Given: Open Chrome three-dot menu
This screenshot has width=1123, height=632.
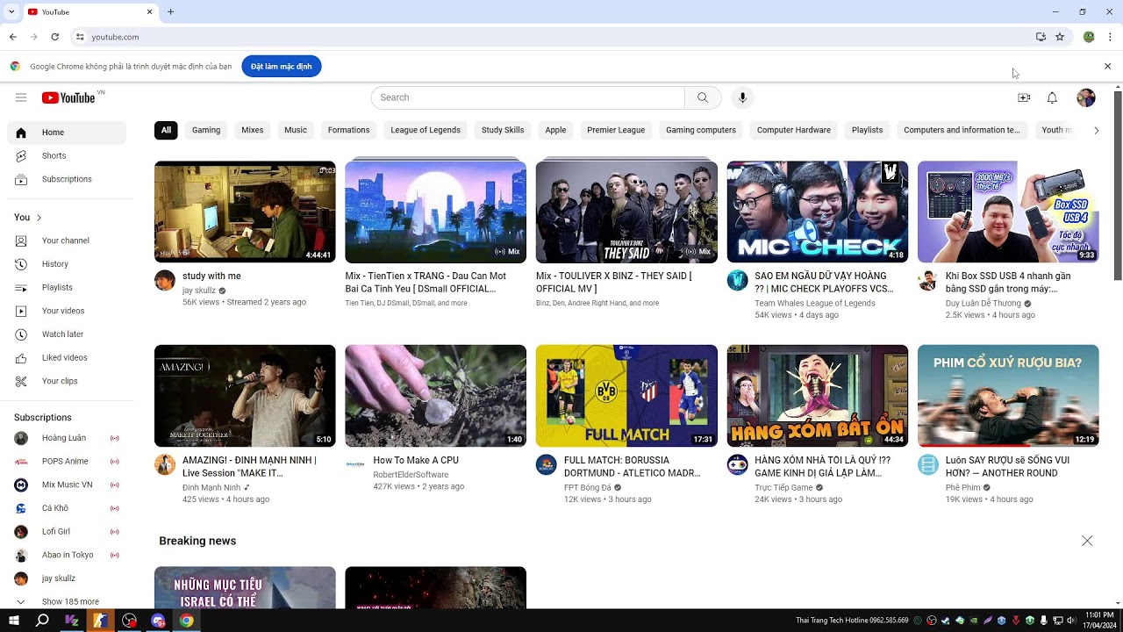Looking at the screenshot, I should 1110,37.
